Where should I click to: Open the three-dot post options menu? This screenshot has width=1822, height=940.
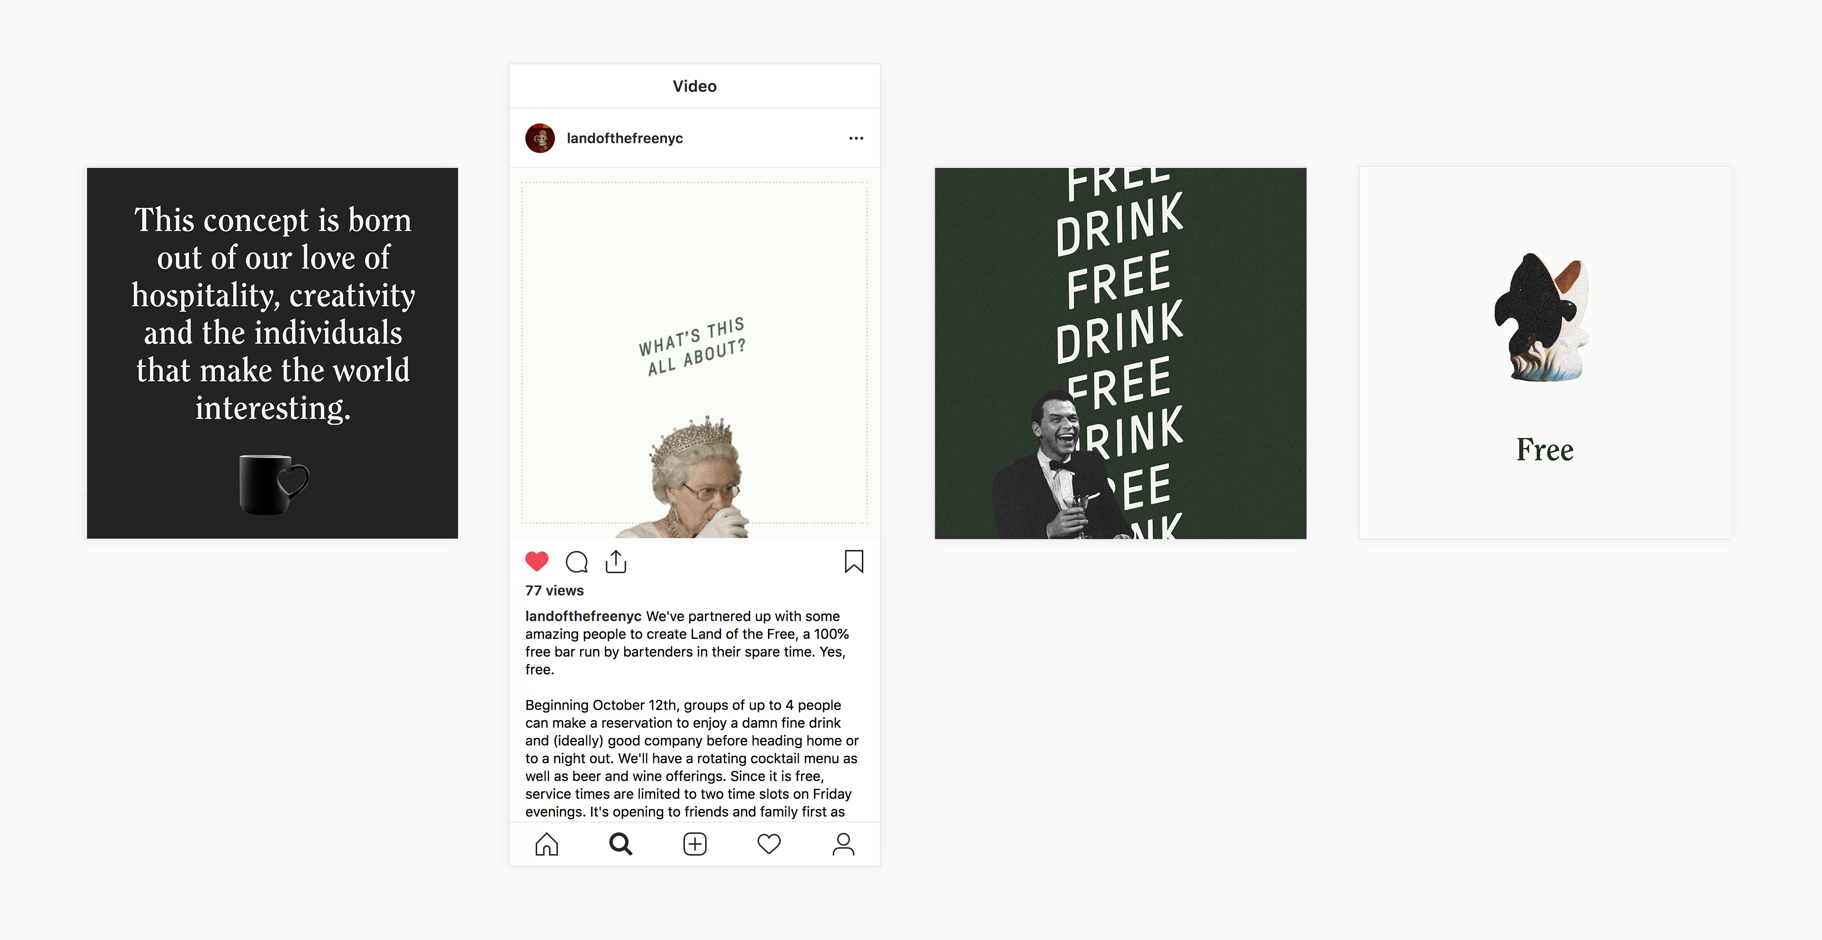tap(856, 139)
